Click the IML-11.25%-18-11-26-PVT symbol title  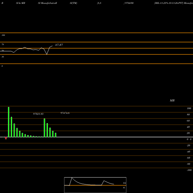[169, 3]
